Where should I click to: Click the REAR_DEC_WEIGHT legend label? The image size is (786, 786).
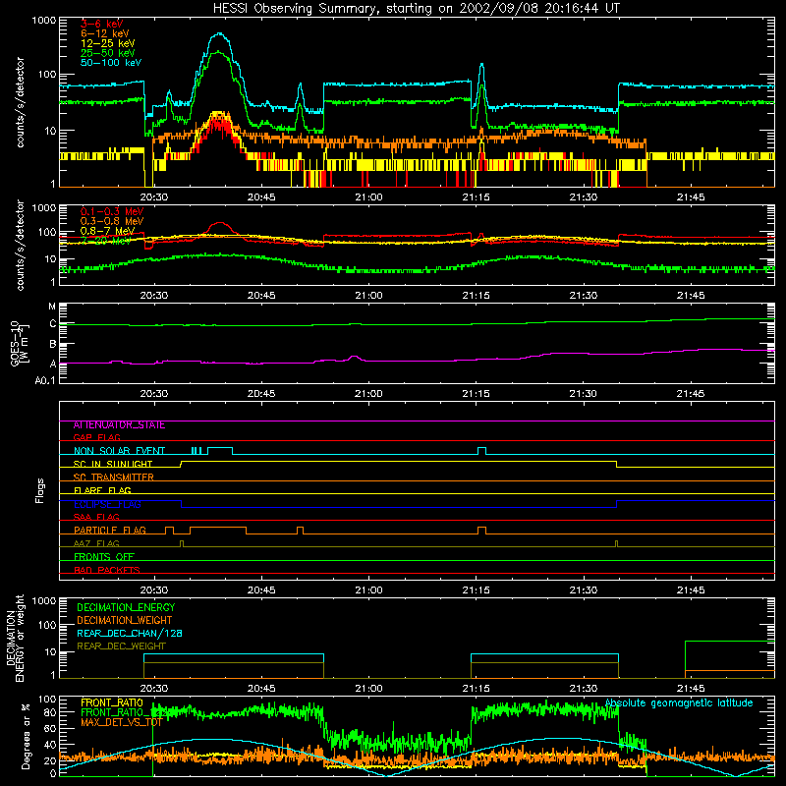[121, 646]
